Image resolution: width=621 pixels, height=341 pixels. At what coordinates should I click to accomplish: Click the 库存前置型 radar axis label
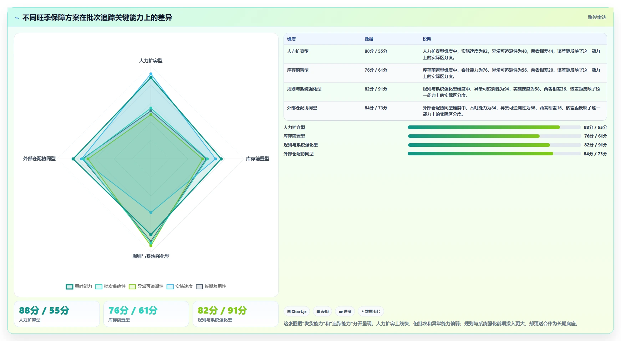tap(258, 159)
